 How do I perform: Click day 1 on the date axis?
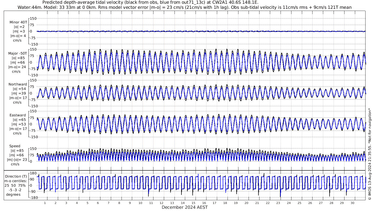[45, 203]
